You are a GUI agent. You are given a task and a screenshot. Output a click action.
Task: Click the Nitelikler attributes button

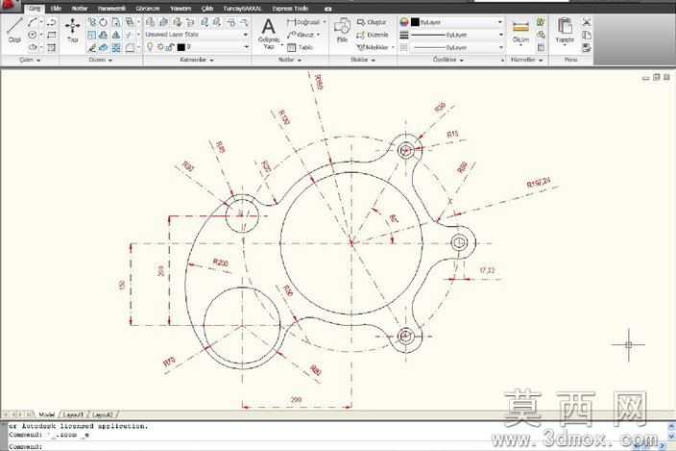[x=374, y=47]
